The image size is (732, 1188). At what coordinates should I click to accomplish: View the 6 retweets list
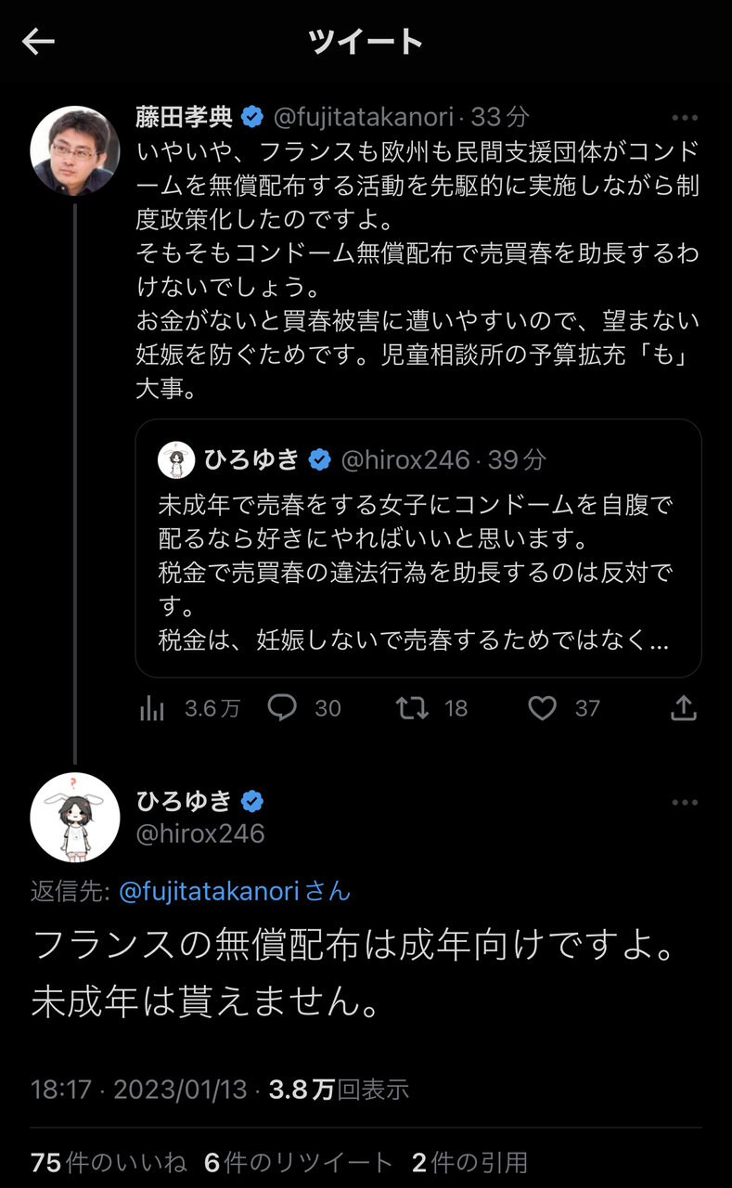click(x=298, y=1162)
